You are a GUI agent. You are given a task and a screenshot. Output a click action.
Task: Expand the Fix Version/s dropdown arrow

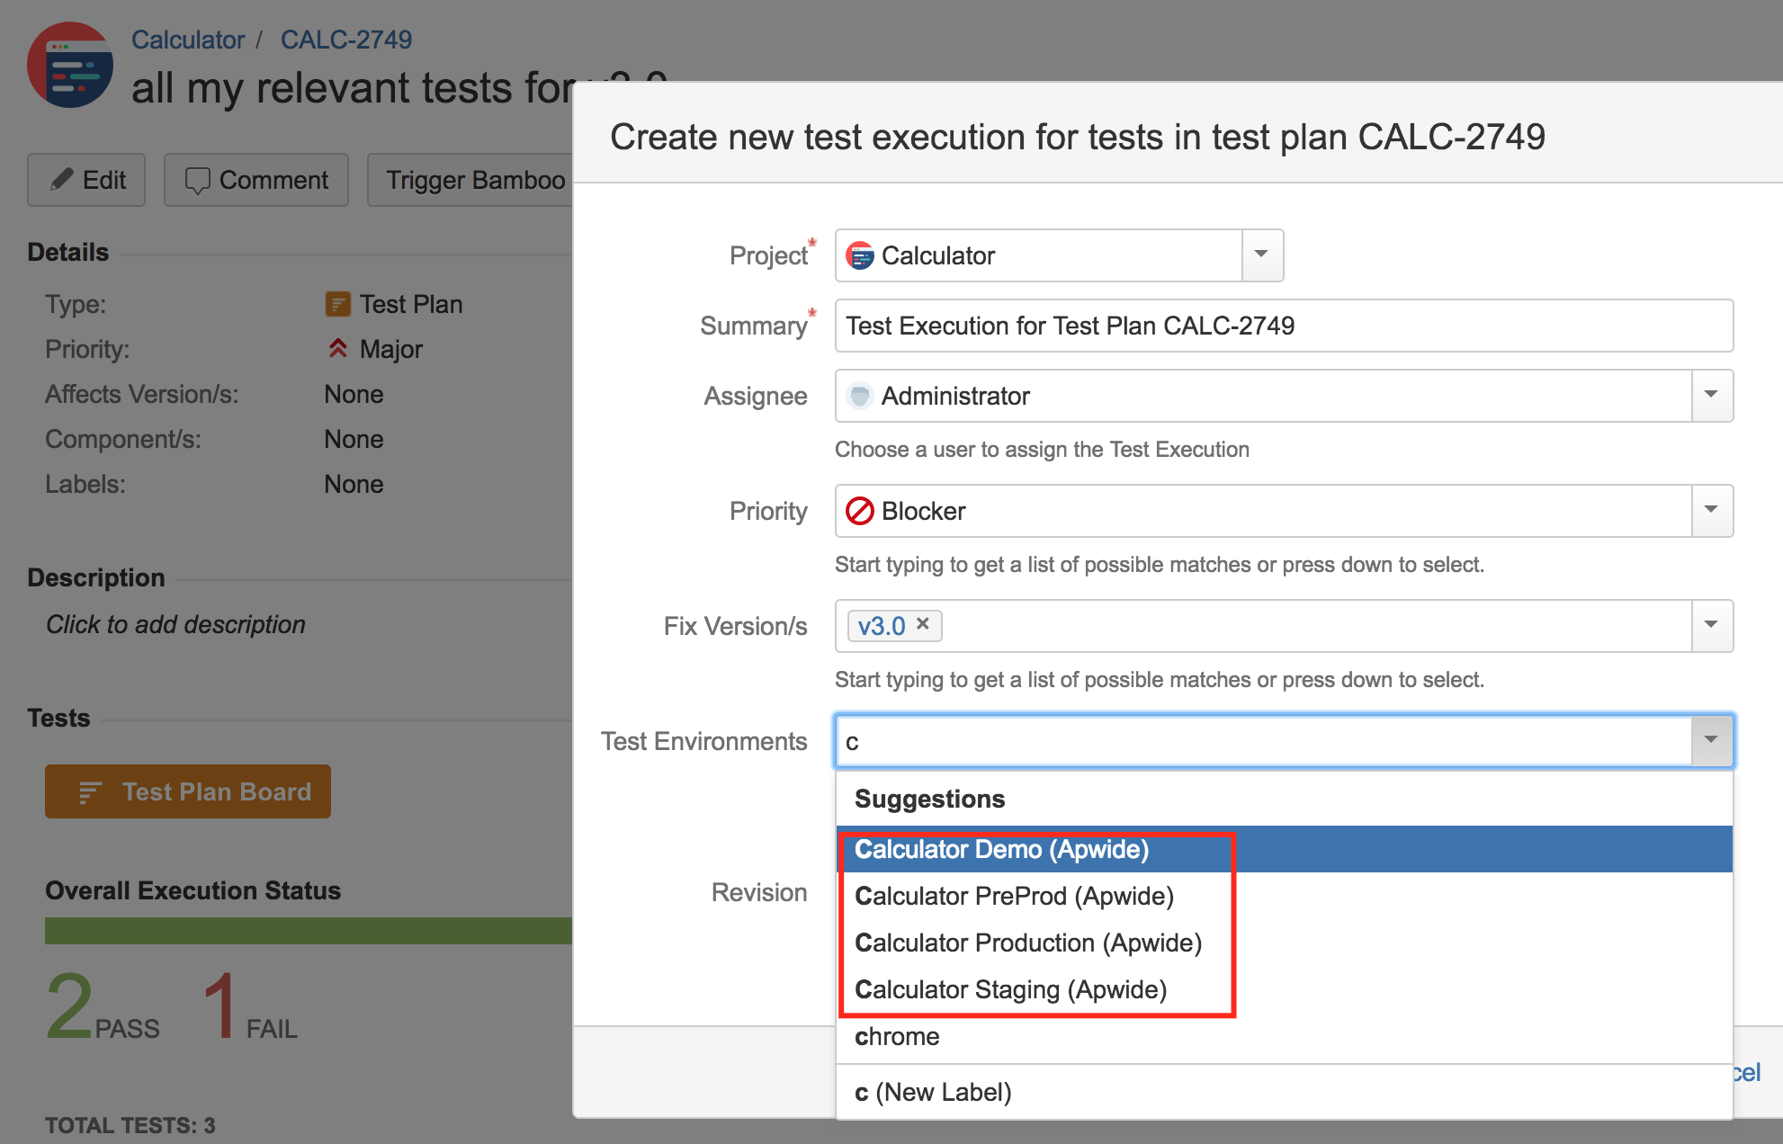point(1712,626)
